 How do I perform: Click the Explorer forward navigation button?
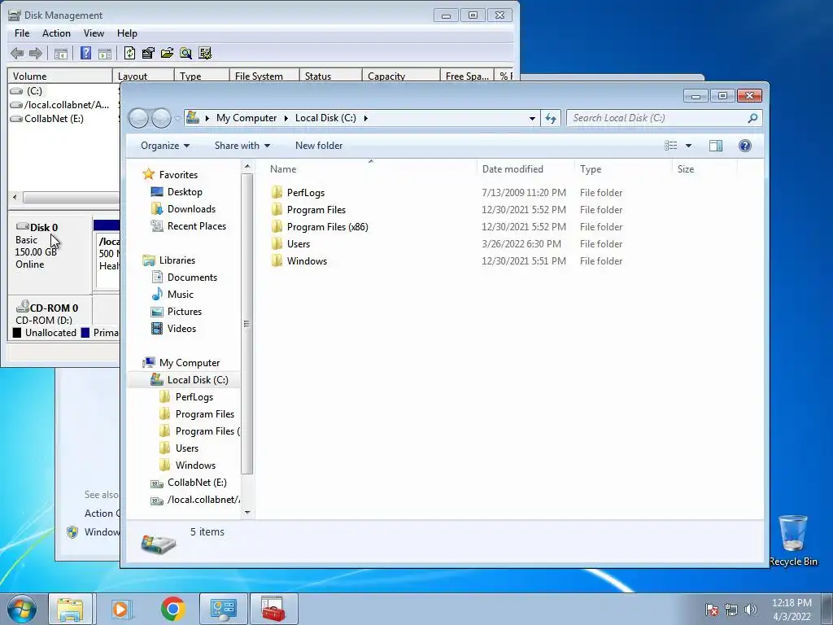161,118
